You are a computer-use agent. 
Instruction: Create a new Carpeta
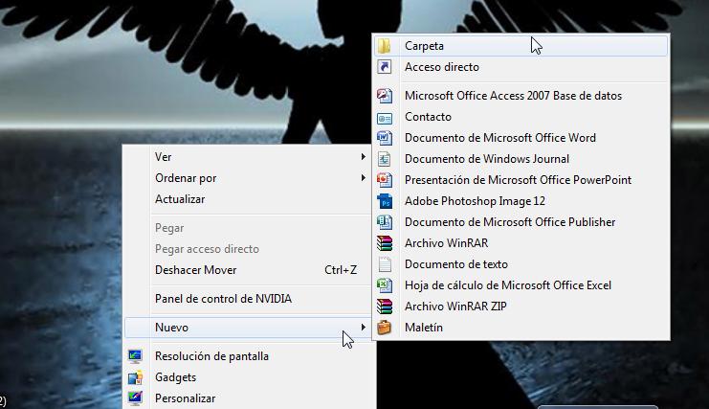[x=521, y=46]
